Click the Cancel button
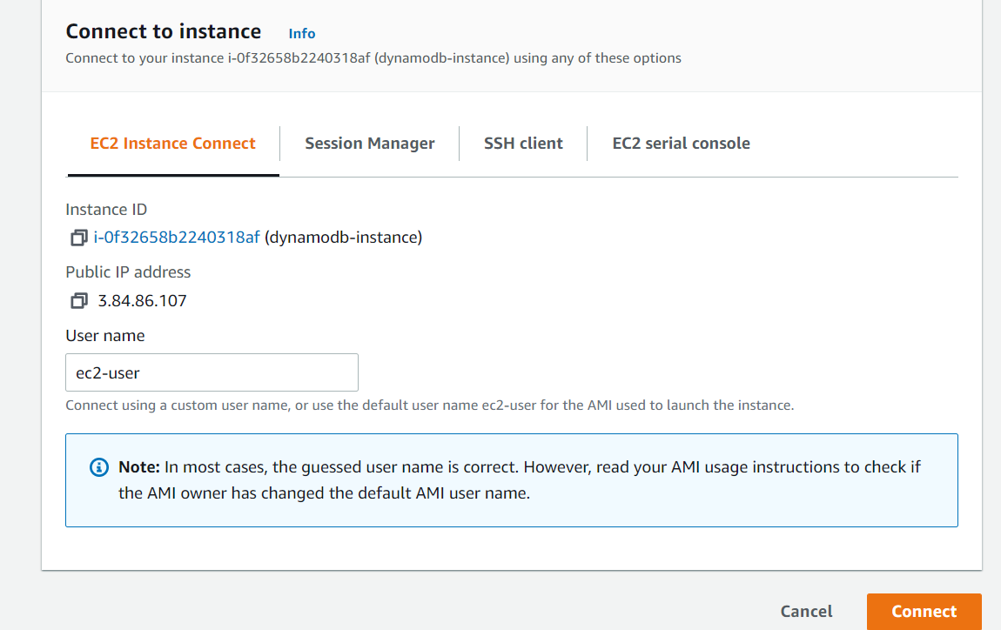 pos(806,611)
